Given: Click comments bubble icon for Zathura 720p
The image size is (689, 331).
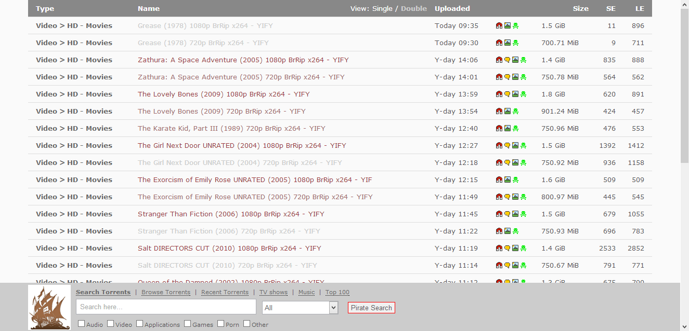Looking at the screenshot, I should pos(507,77).
